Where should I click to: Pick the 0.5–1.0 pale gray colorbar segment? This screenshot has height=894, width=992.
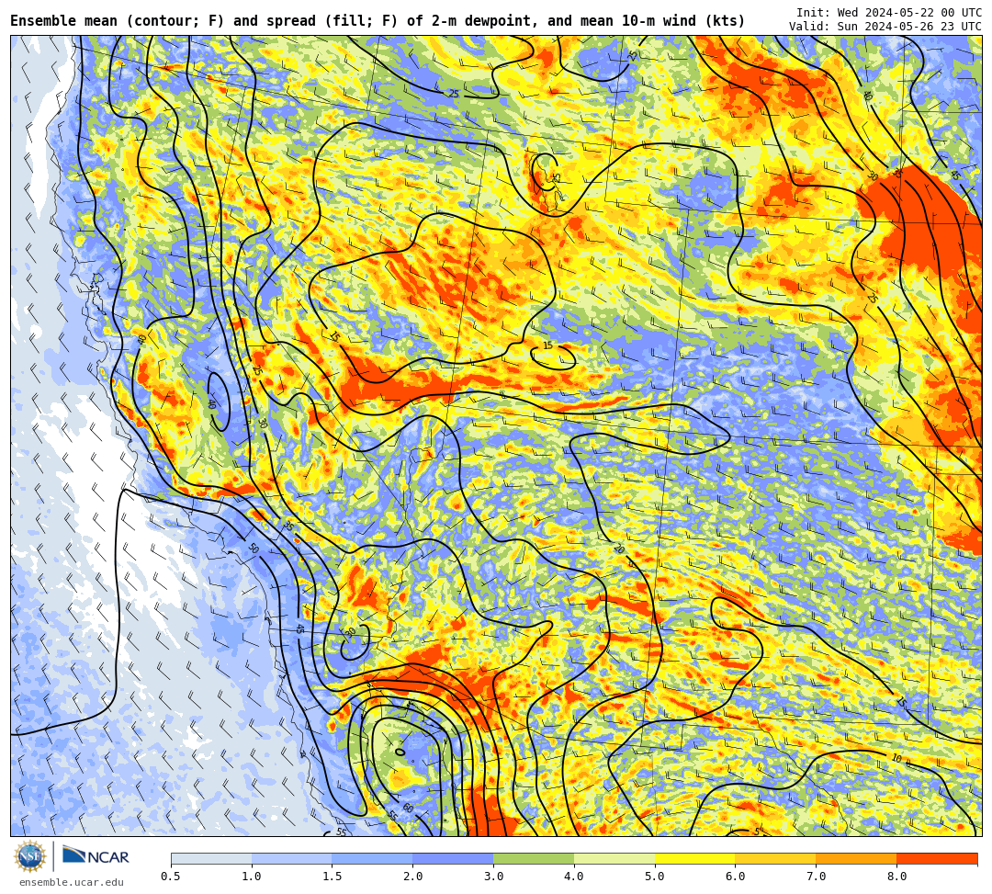[x=211, y=858]
